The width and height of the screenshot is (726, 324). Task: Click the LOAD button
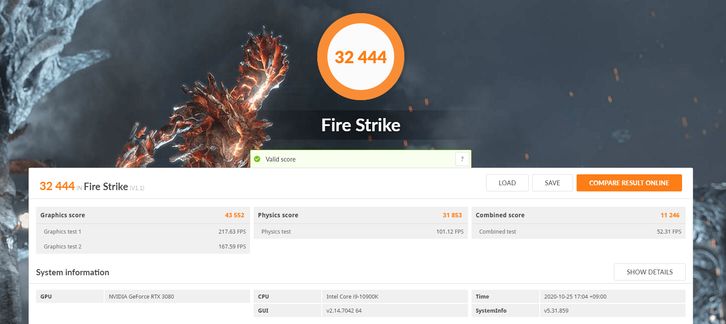pos(507,183)
